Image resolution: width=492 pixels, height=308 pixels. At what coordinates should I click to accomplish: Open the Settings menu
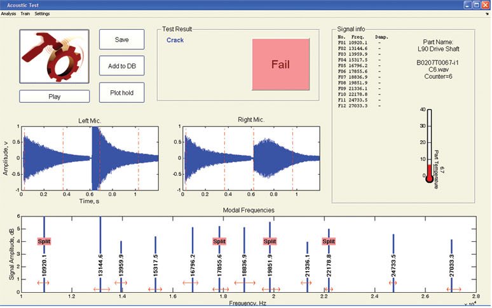pos(42,13)
